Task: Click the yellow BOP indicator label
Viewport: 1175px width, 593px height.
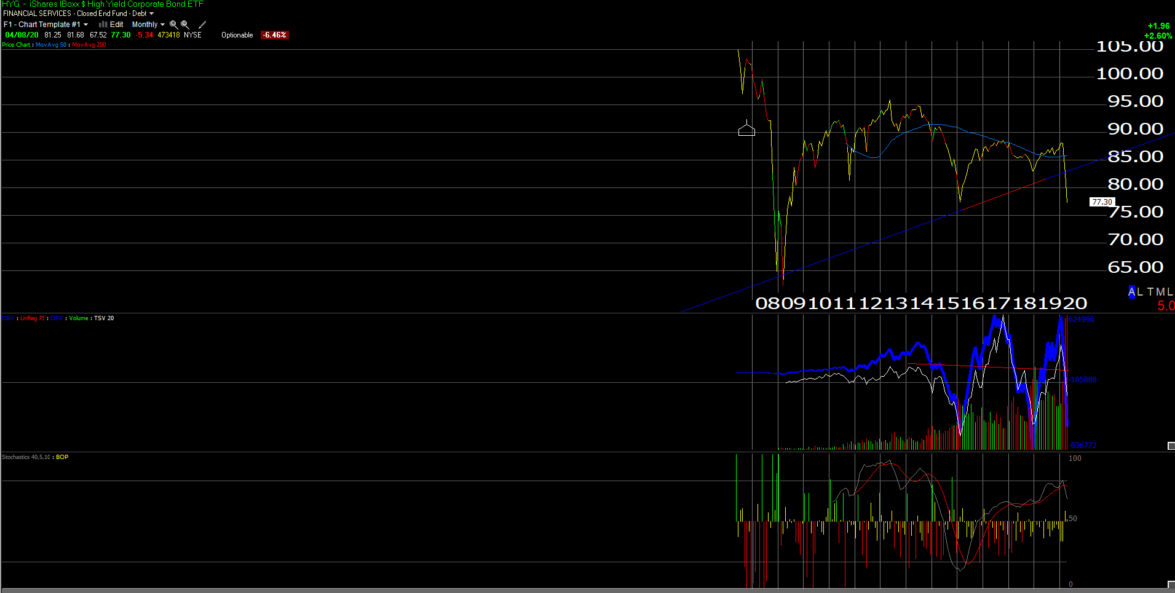Action: (62, 457)
